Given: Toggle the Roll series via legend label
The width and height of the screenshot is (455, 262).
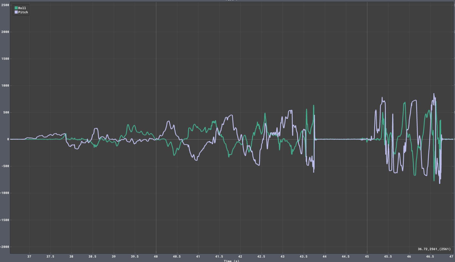Looking at the screenshot, I should coord(22,8).
